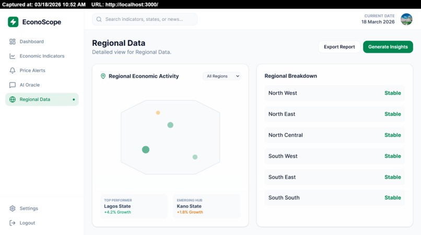Click the Economic Indicators chart icon

click(x=13, y=56)
